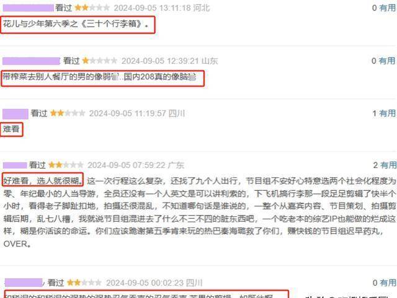This screenshot has height=298, width=397.
Task: Click the 有用 link on the 河北 review
Action: [387, 8]
